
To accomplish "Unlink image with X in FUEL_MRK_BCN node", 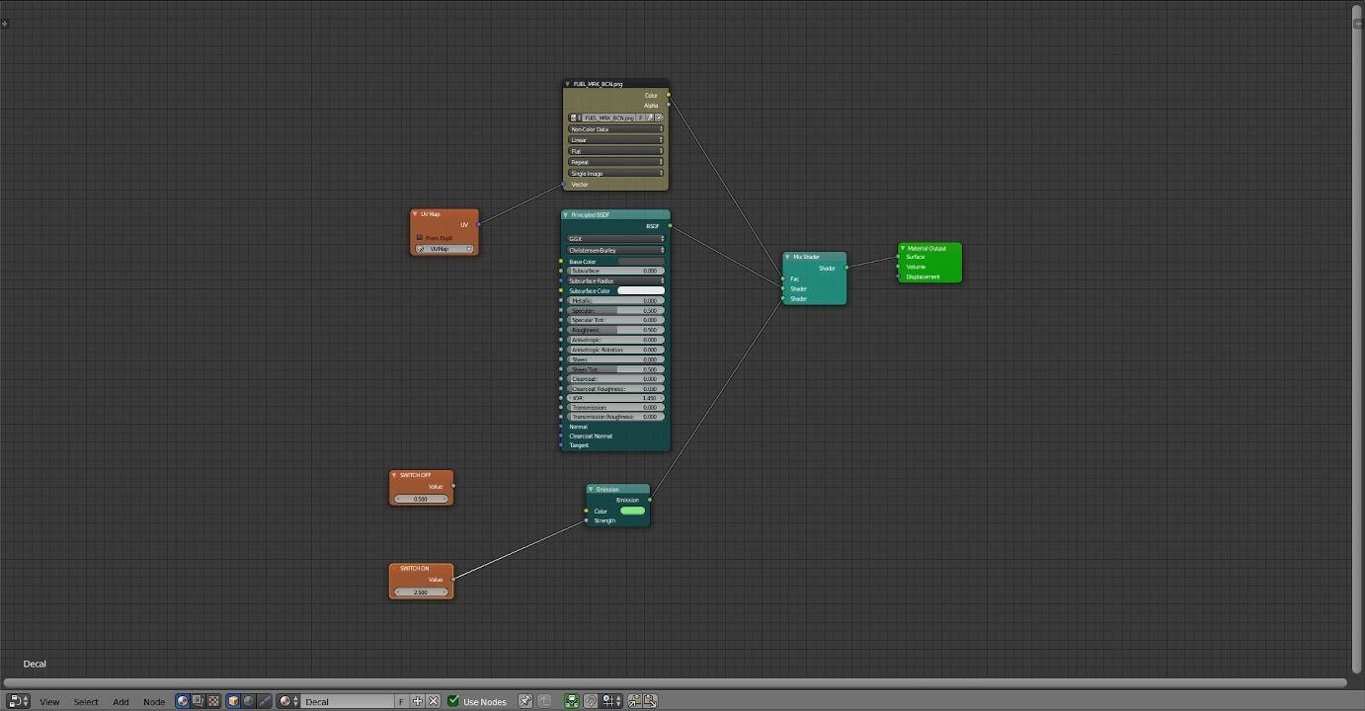I will pyautogui.click(x=659, y=118).
